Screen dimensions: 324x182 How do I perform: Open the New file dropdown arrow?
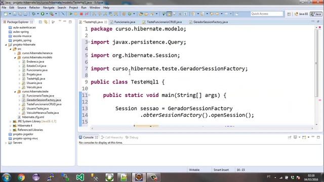coord(10,14)
